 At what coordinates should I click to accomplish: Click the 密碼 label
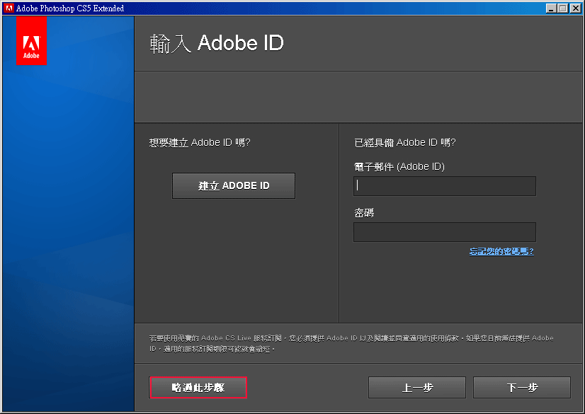click(364, 213)
